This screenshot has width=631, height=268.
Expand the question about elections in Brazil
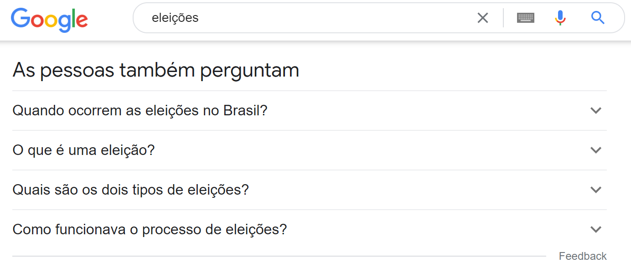tap(595, 110)
